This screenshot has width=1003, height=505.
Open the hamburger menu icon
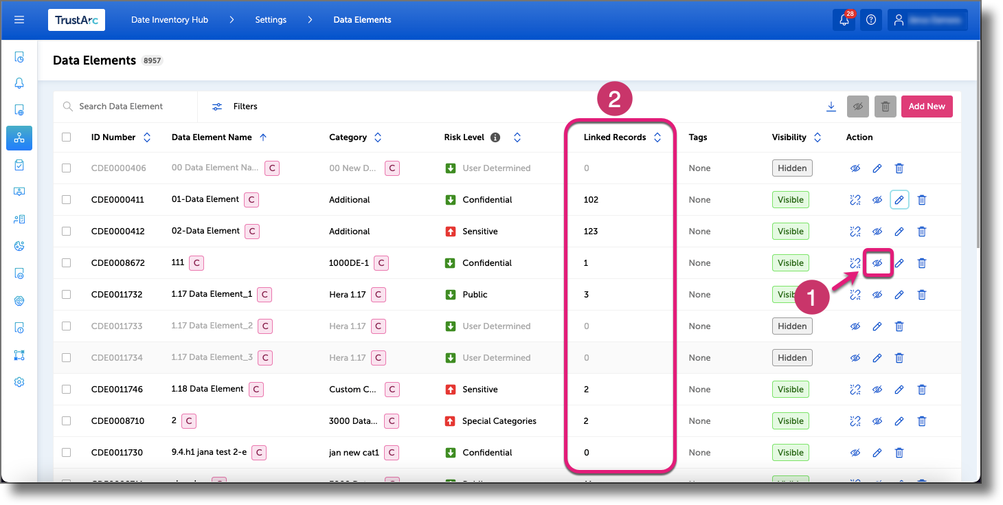coord(19,19)
